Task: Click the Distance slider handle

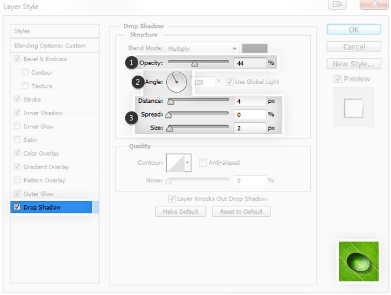Action: tap(171, 101)
